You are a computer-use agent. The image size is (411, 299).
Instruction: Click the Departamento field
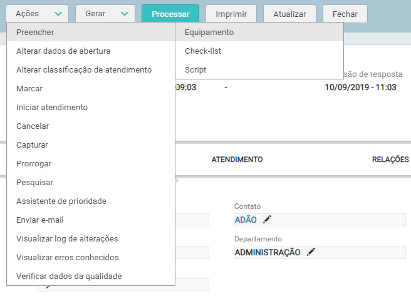click(x=320, y=253)
